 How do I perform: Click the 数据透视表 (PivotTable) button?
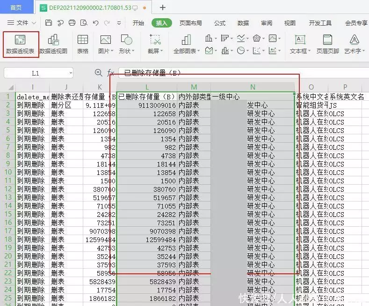(x=20, y=44)
